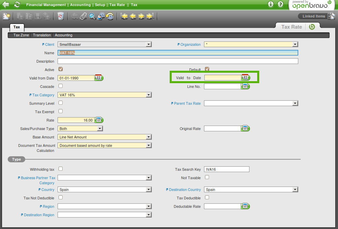
Task: Open attachments with the paperclip icon
Action: pos(83,16)
